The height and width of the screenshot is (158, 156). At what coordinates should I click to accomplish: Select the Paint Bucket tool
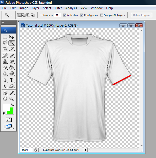click(12, 67)
